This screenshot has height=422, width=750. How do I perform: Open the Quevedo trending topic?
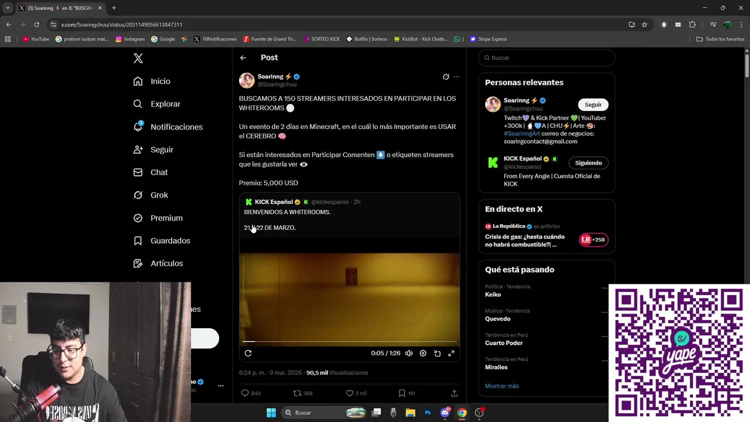[x=497, y=319]
